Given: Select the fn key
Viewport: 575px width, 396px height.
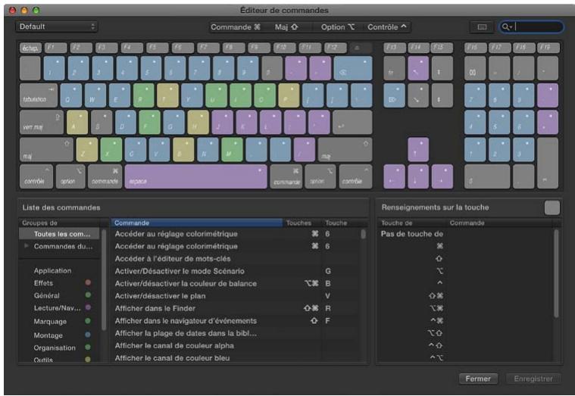Looking at the screenshot, I should coord(394,68).
